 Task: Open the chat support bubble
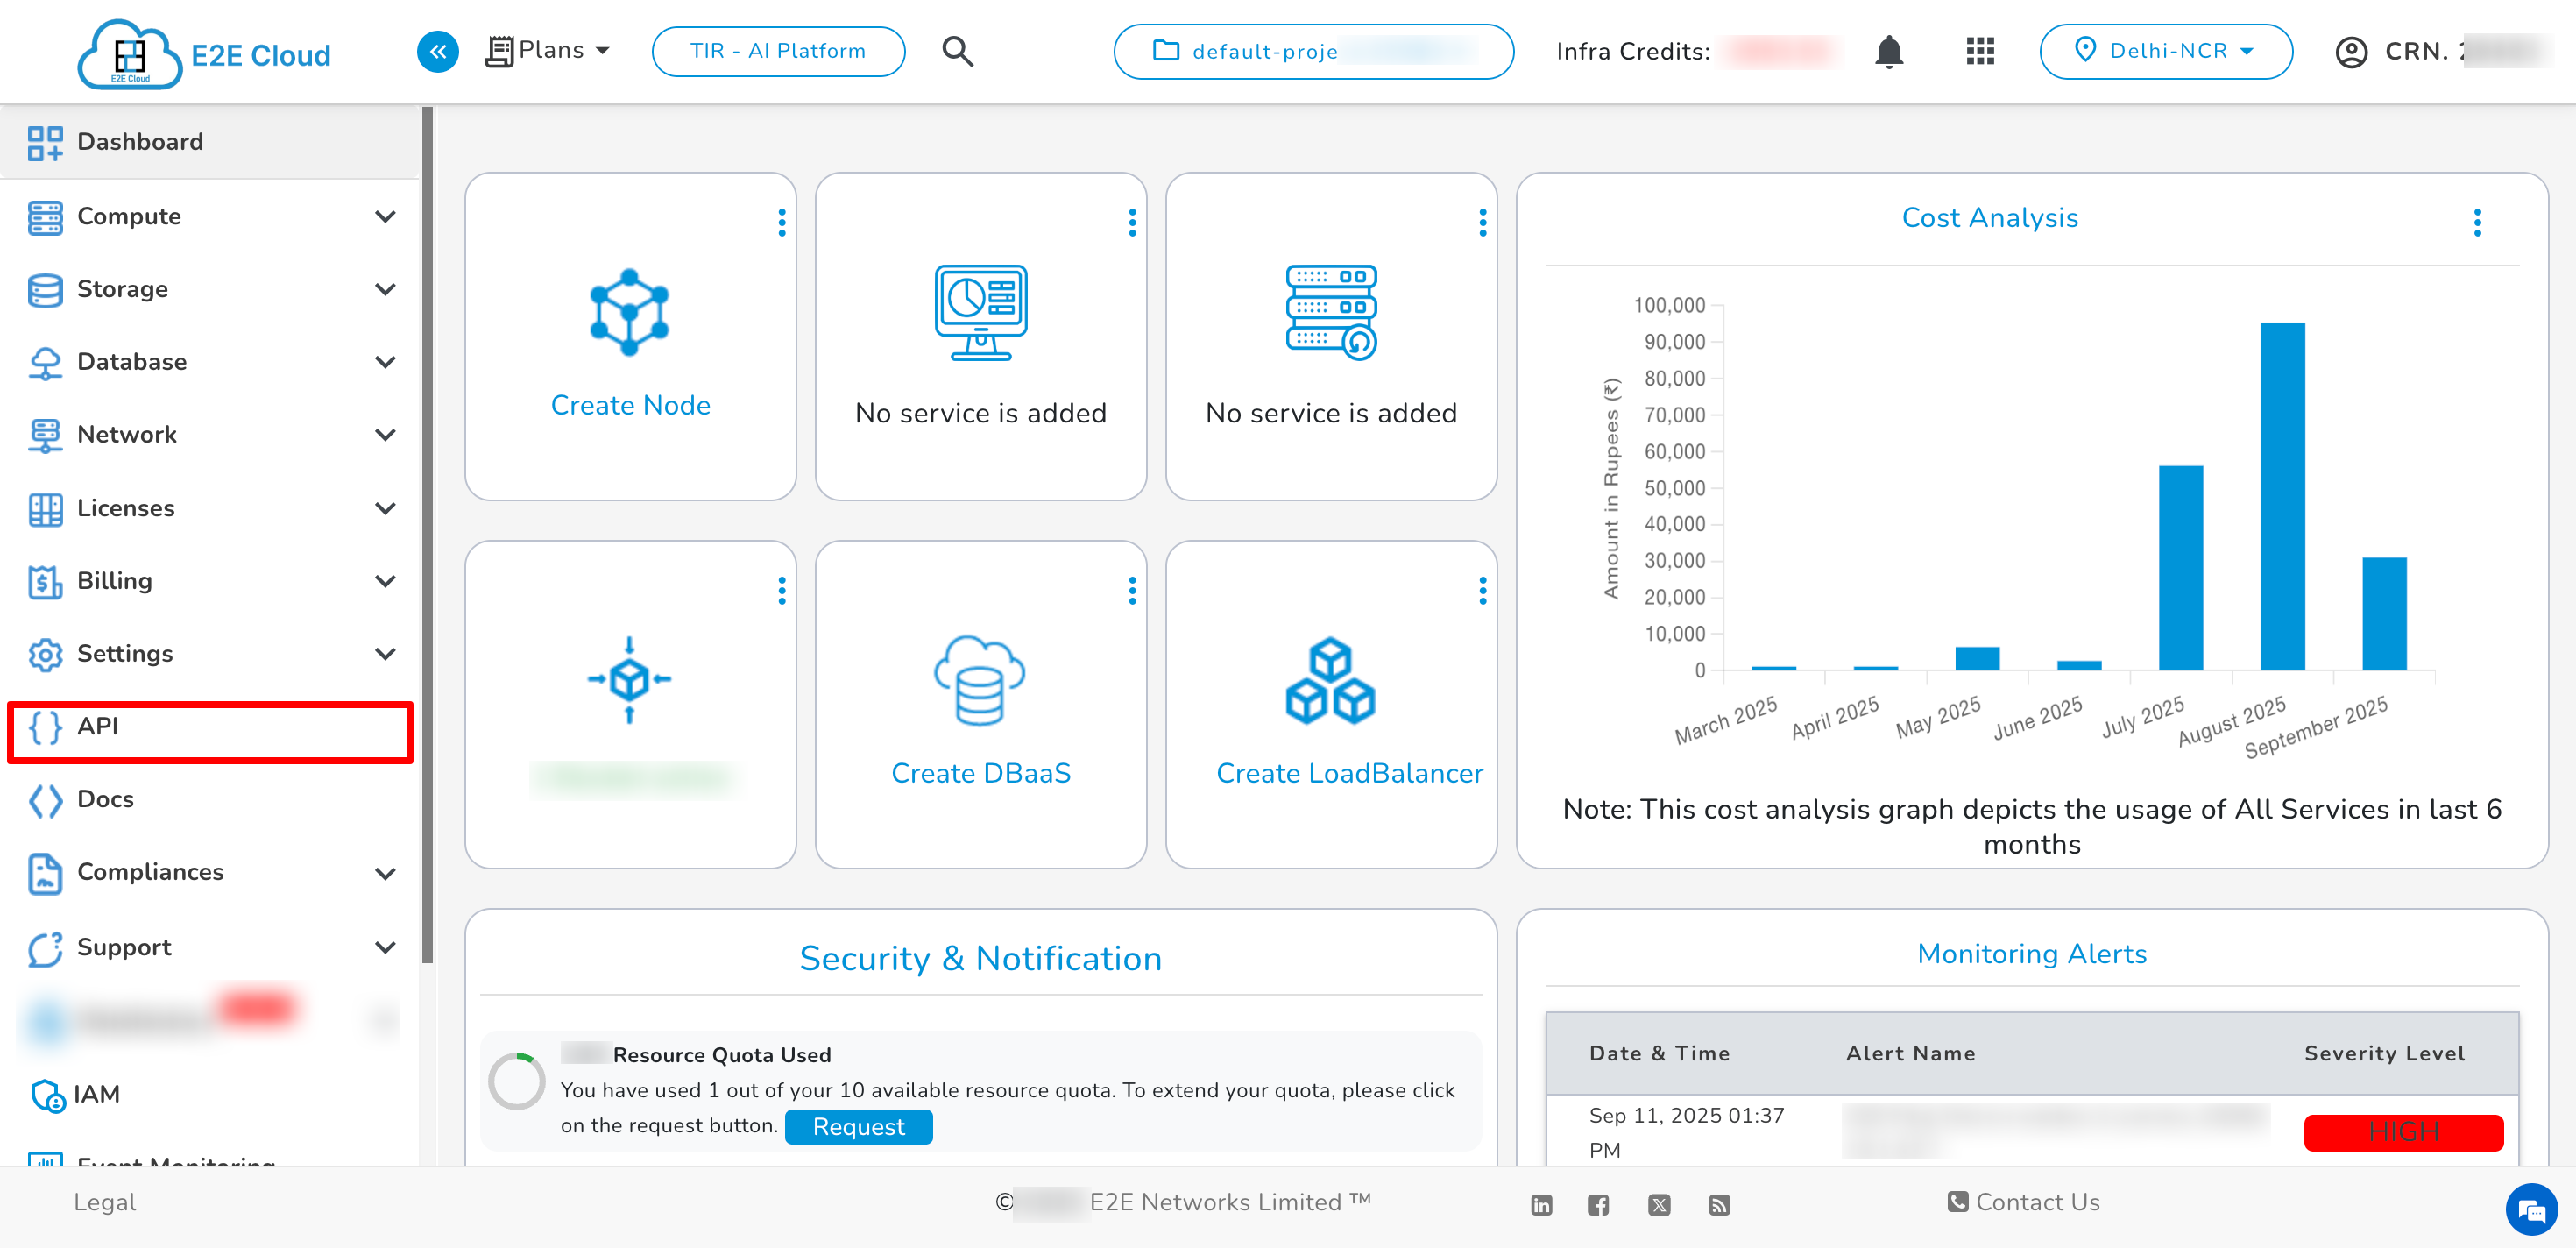click(x=2532, y=1209)
